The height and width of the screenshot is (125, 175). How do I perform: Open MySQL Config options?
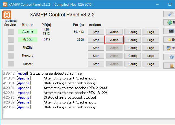(133, 40)
